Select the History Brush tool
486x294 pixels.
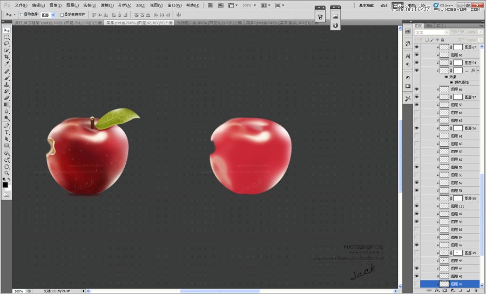coord(6,91)
